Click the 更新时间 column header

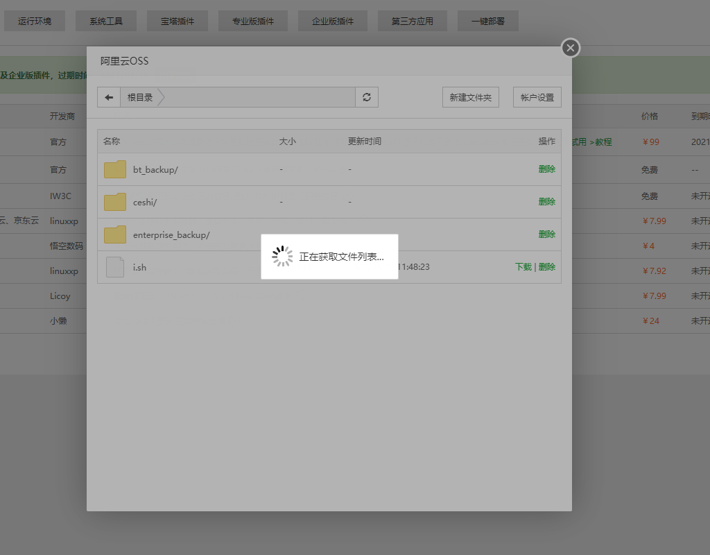click(365, 142)
